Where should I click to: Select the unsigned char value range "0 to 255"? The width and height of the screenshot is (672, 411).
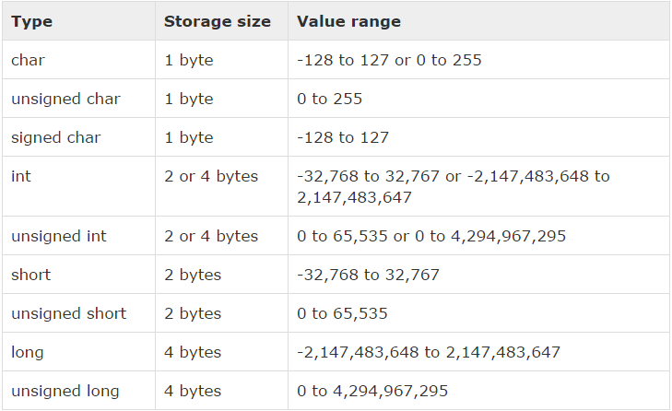(330, 99)
